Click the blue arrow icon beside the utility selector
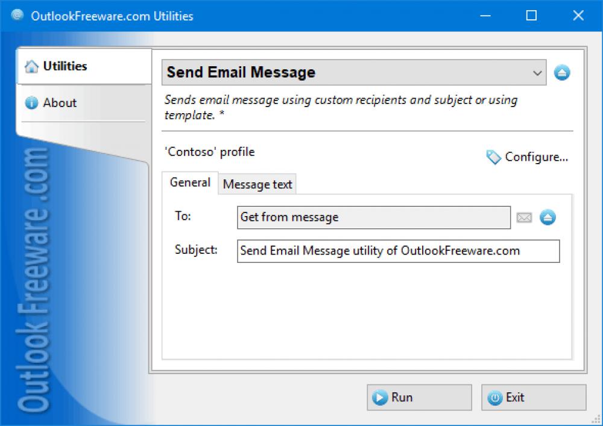The height and width of the screenshot is (426, 603). coord(562,72)
